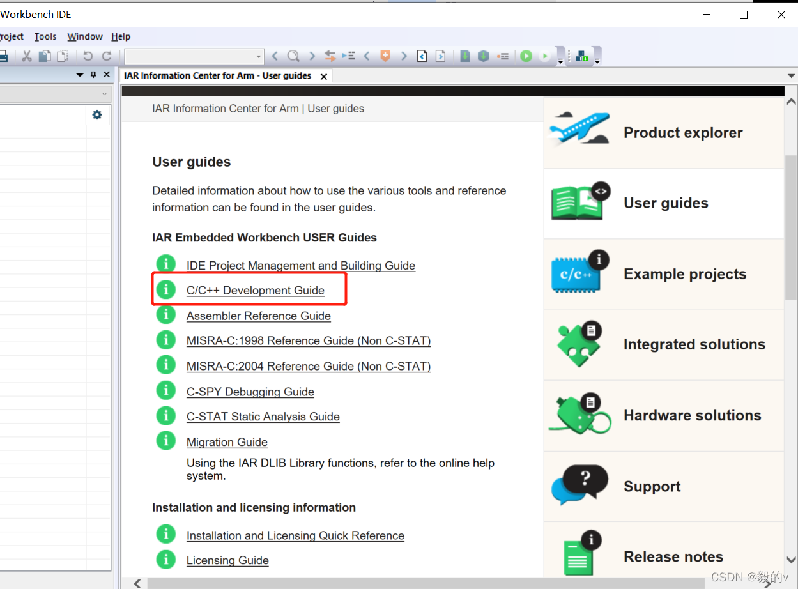Screen dimensions: 798x589
Task: Open MISRA-C:1998 Reference Guide link
Action: tap(309, 341)
